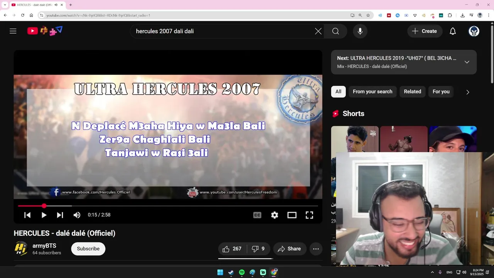Like the video
The image size is (494, 278).
pyautogui.click(x=232, y=249)
